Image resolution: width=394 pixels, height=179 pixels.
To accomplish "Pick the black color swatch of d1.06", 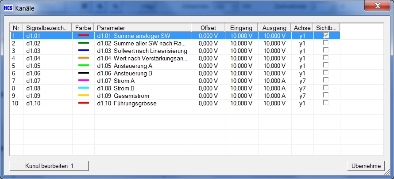I will point(84,73).
